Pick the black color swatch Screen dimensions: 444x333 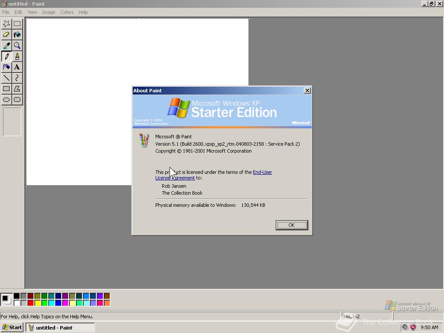(x=17, y=296)
